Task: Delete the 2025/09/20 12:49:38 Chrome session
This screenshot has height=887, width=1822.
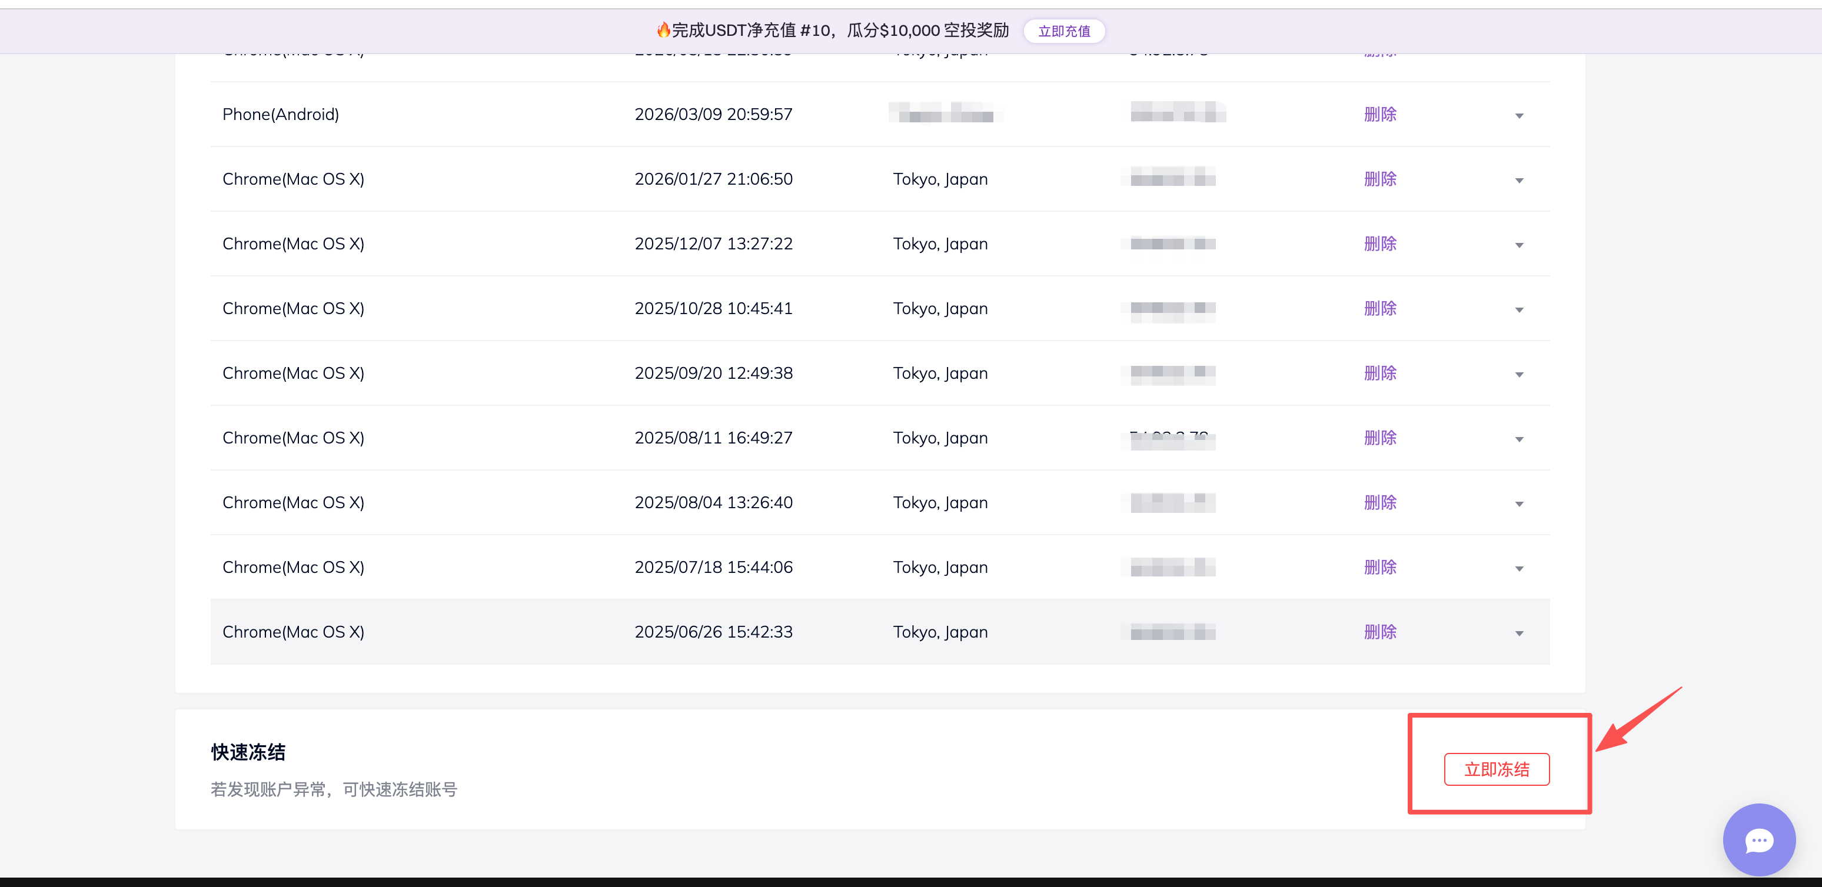Action: 1379,373
